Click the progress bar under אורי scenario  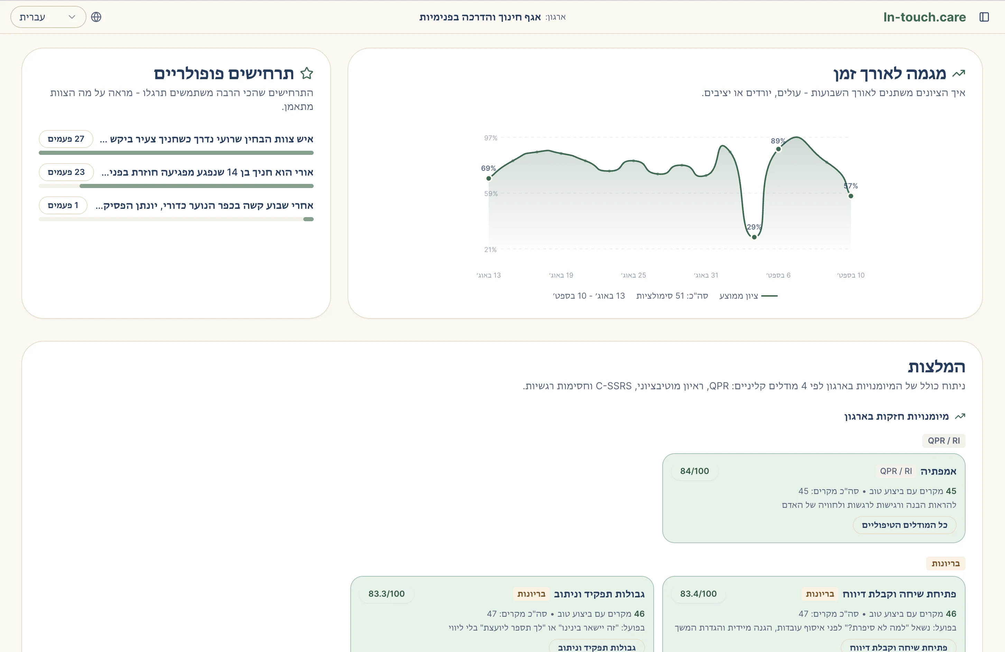(176, 186)
